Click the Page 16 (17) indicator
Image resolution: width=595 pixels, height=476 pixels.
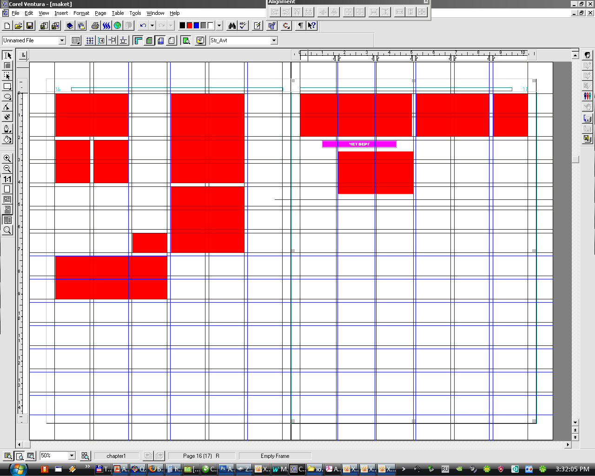click(202, 456)
